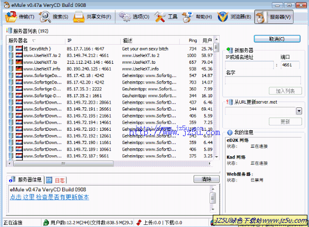This screenshot has height=227, width=309.
Task: Click the new server plus icon
Action: [229, 50]
